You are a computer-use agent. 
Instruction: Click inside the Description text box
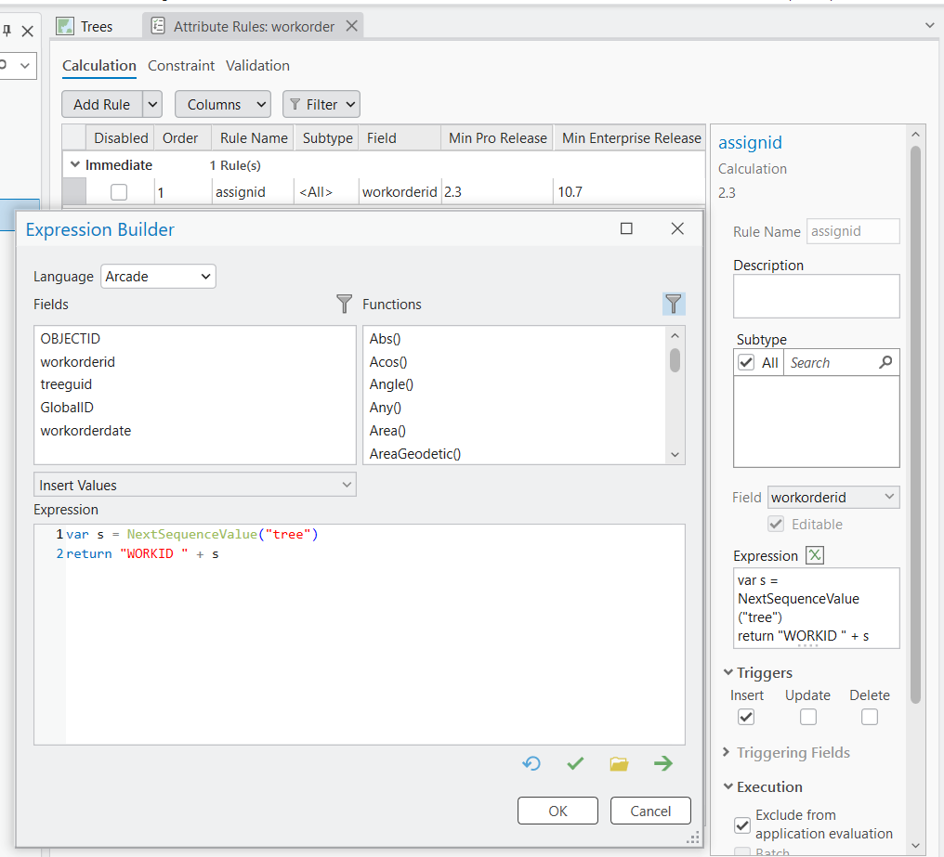pyautogui.click(x=817, y=296)
